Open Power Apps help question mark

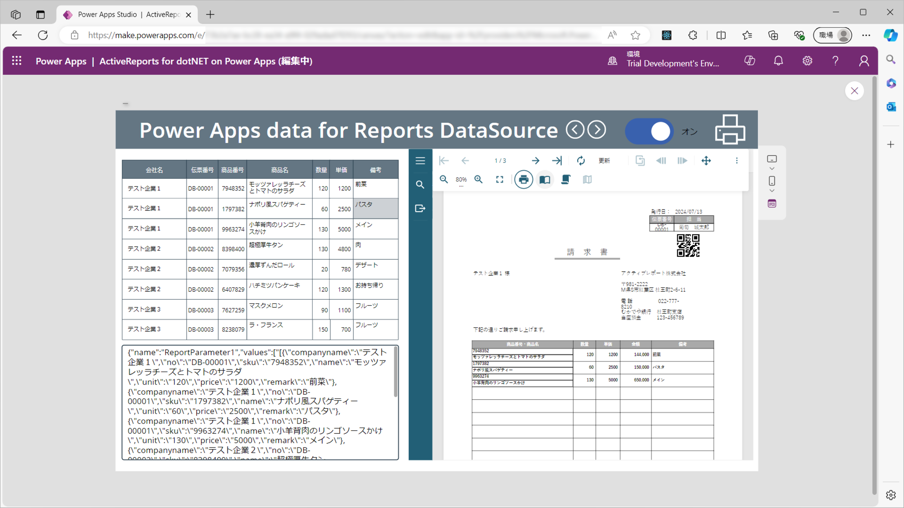(835, 61)
